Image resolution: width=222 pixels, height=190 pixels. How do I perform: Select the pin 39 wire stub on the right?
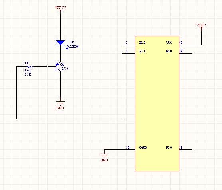186,53
